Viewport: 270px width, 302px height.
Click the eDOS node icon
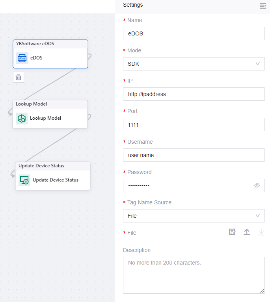pyautogui.click(x=22, y=58)
